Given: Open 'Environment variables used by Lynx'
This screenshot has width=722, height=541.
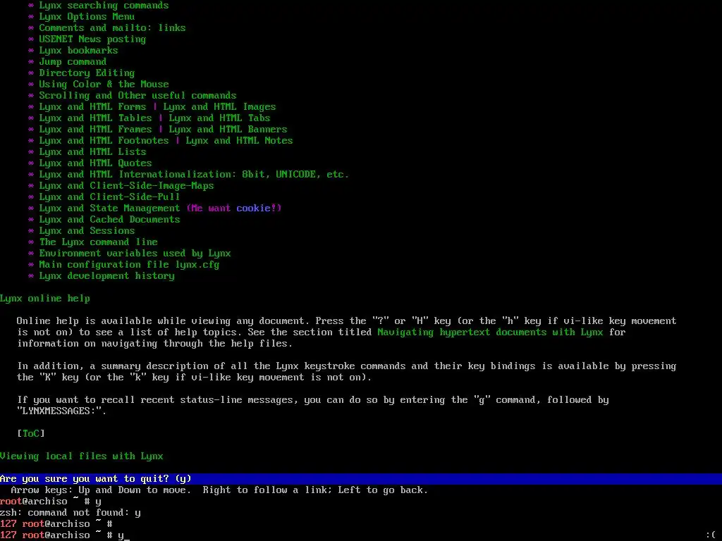Looking at the screenshot, I should [135, 254].
